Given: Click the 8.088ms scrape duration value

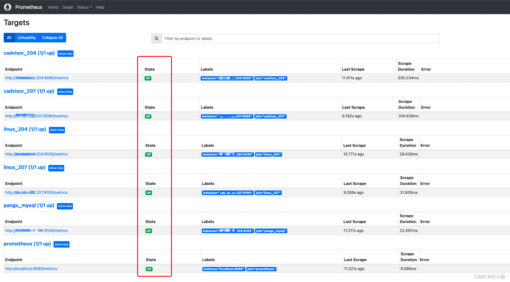Looking at the screenshot, I should pyautogui.click(x=408, y=269).
